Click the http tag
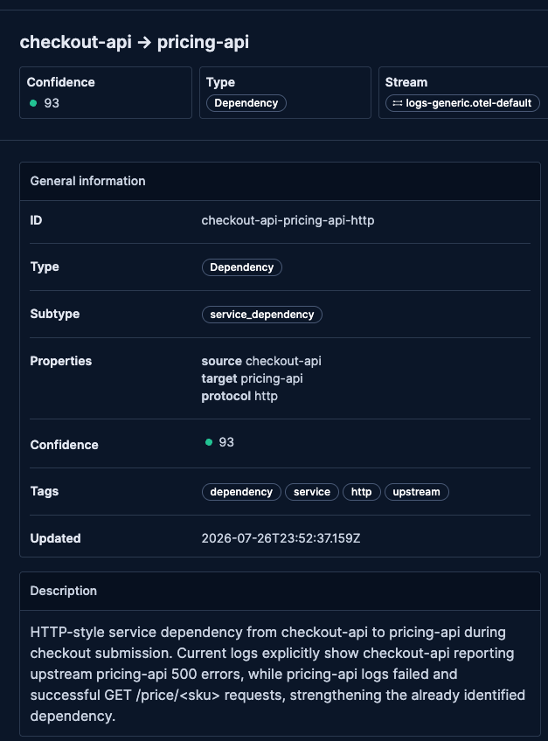The image size is (548, 741). pyautogui.click(x=361, y=492)
